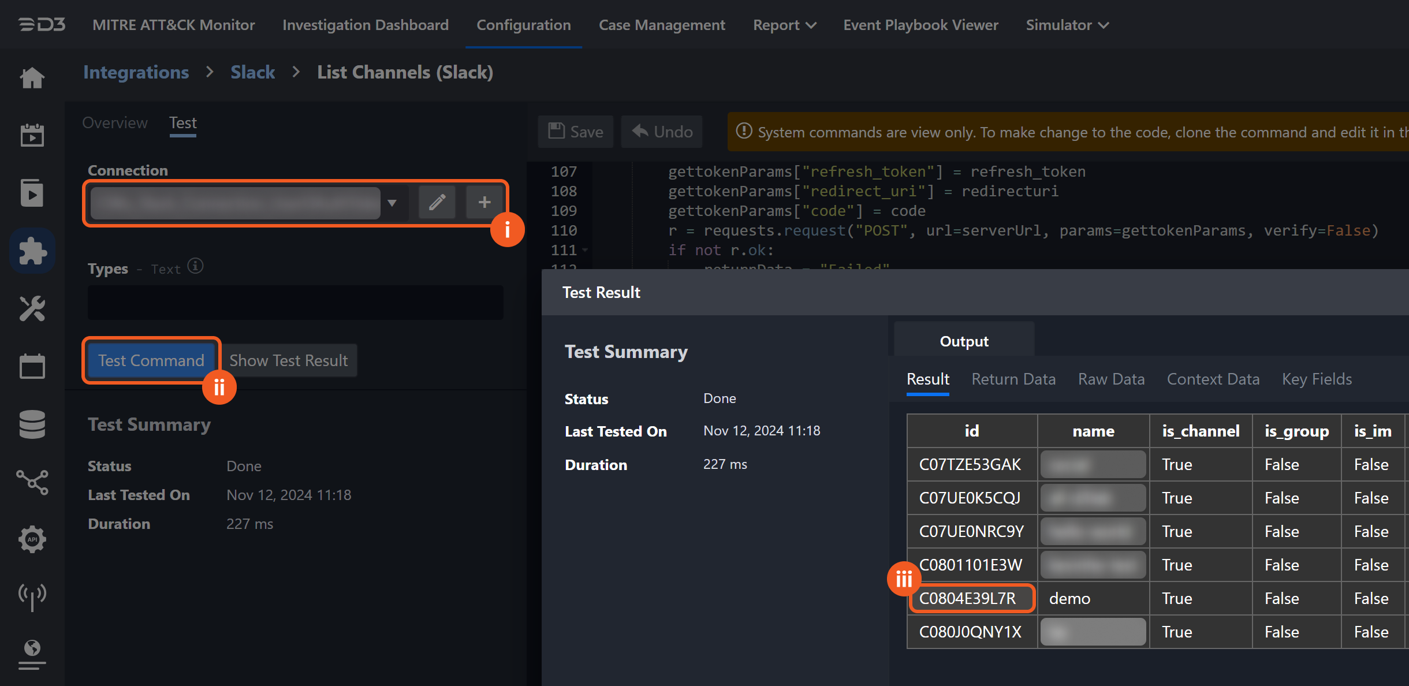The height and width of the screenshot is (686, 1409).
Task: Add new connection with plus icon
Action: pyautogui.click(x=484, y=202)
